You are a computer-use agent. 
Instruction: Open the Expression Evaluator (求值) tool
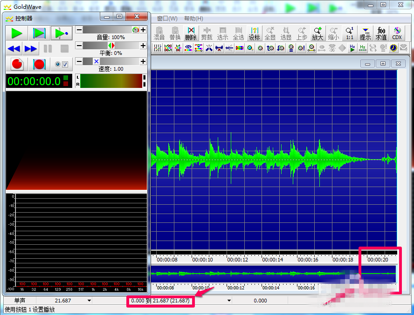tap(381, 33)
